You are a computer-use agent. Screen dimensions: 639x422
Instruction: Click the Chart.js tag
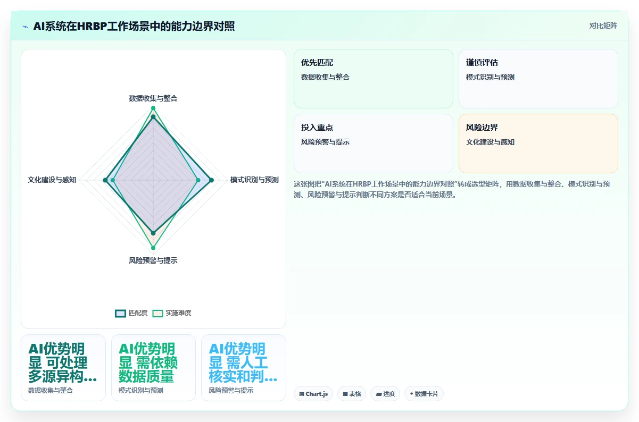pos(313,394)
